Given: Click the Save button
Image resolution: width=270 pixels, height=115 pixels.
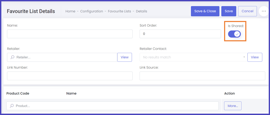Looking at the screenshot, I should [229, 11].
